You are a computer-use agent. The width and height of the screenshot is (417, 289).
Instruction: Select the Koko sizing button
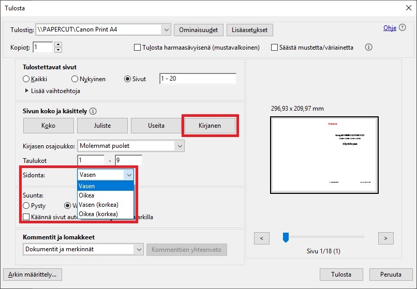tap(49, 126)
